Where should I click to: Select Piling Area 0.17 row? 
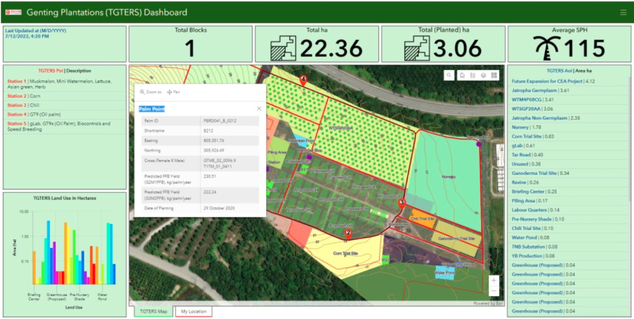[569, 201]
